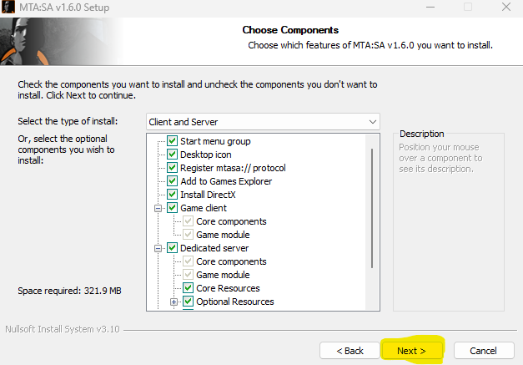
Task: Close the MTA:SA Setup window
Action: (506, 7)
